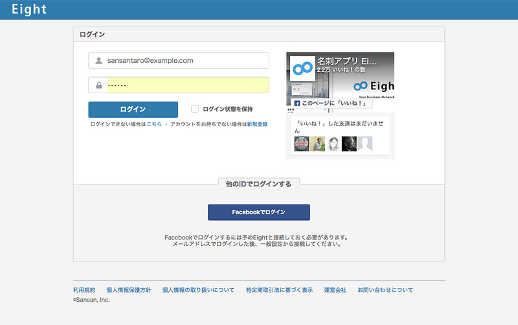
Task: Enable ログイン状態を保持 checkbox
Action: (195, 109)
